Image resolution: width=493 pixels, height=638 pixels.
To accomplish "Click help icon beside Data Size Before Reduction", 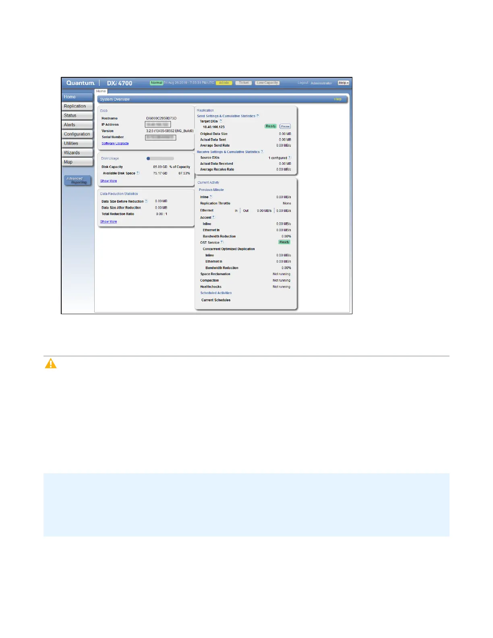I will click(x=146, y=201).
